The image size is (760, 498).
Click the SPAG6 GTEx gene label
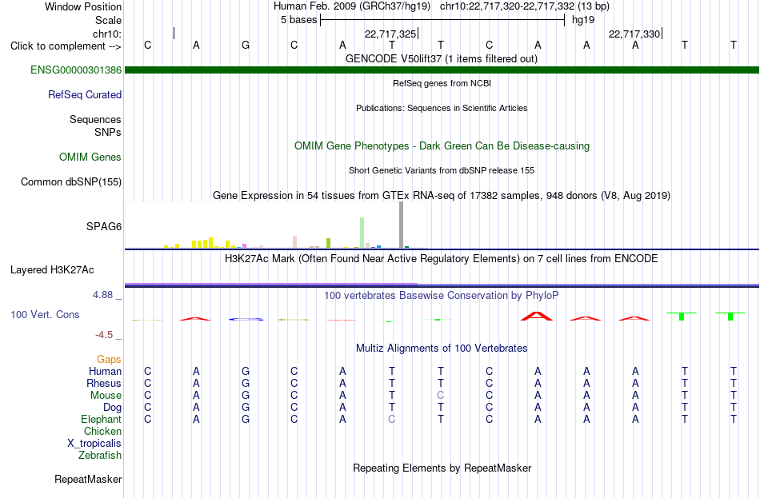point(104,226)
